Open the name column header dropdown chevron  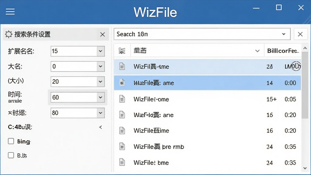click(x=257, y=51)
